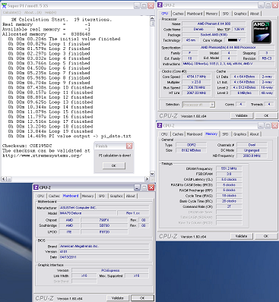Switch to Graphics tab in Memory CPU-Z window
This screenshot has width=279, height=302.
239,134
